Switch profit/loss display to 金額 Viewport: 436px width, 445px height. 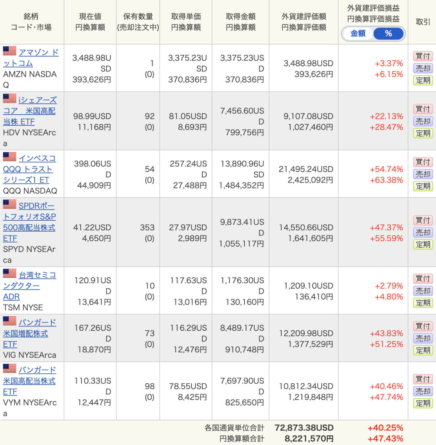coord(358,33)
